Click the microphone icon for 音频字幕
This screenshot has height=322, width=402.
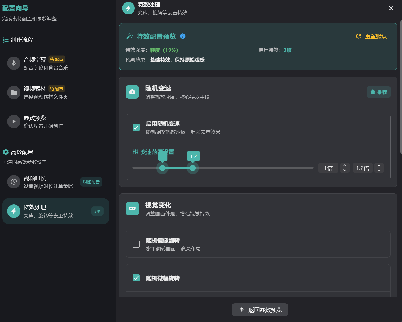(x=14, y=63)
